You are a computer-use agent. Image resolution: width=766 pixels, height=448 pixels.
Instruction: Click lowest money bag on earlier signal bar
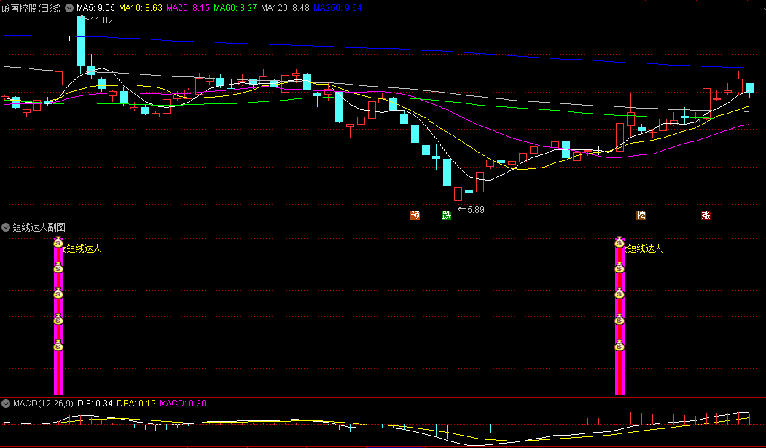58,345
